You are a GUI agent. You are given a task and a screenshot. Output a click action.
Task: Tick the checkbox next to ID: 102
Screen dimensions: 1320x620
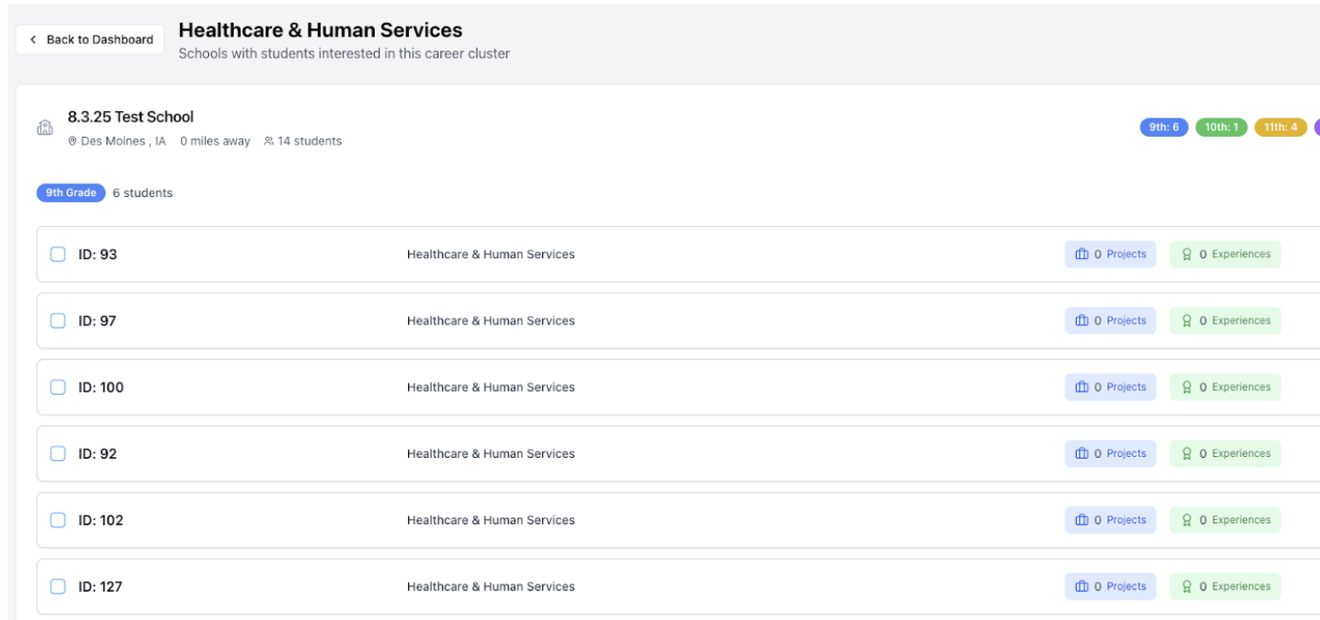click(x=58, y=520)
